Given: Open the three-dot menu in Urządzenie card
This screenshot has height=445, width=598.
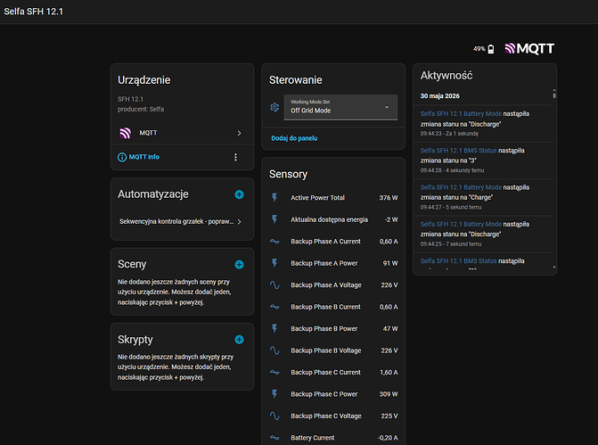Looking at the screenshot, I should pyautogui.click(x=235, y=157).
